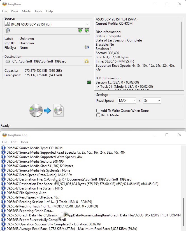Toggle the Batch Mode checkbox
The image size is (186, 231).
(x=98, y=115)
